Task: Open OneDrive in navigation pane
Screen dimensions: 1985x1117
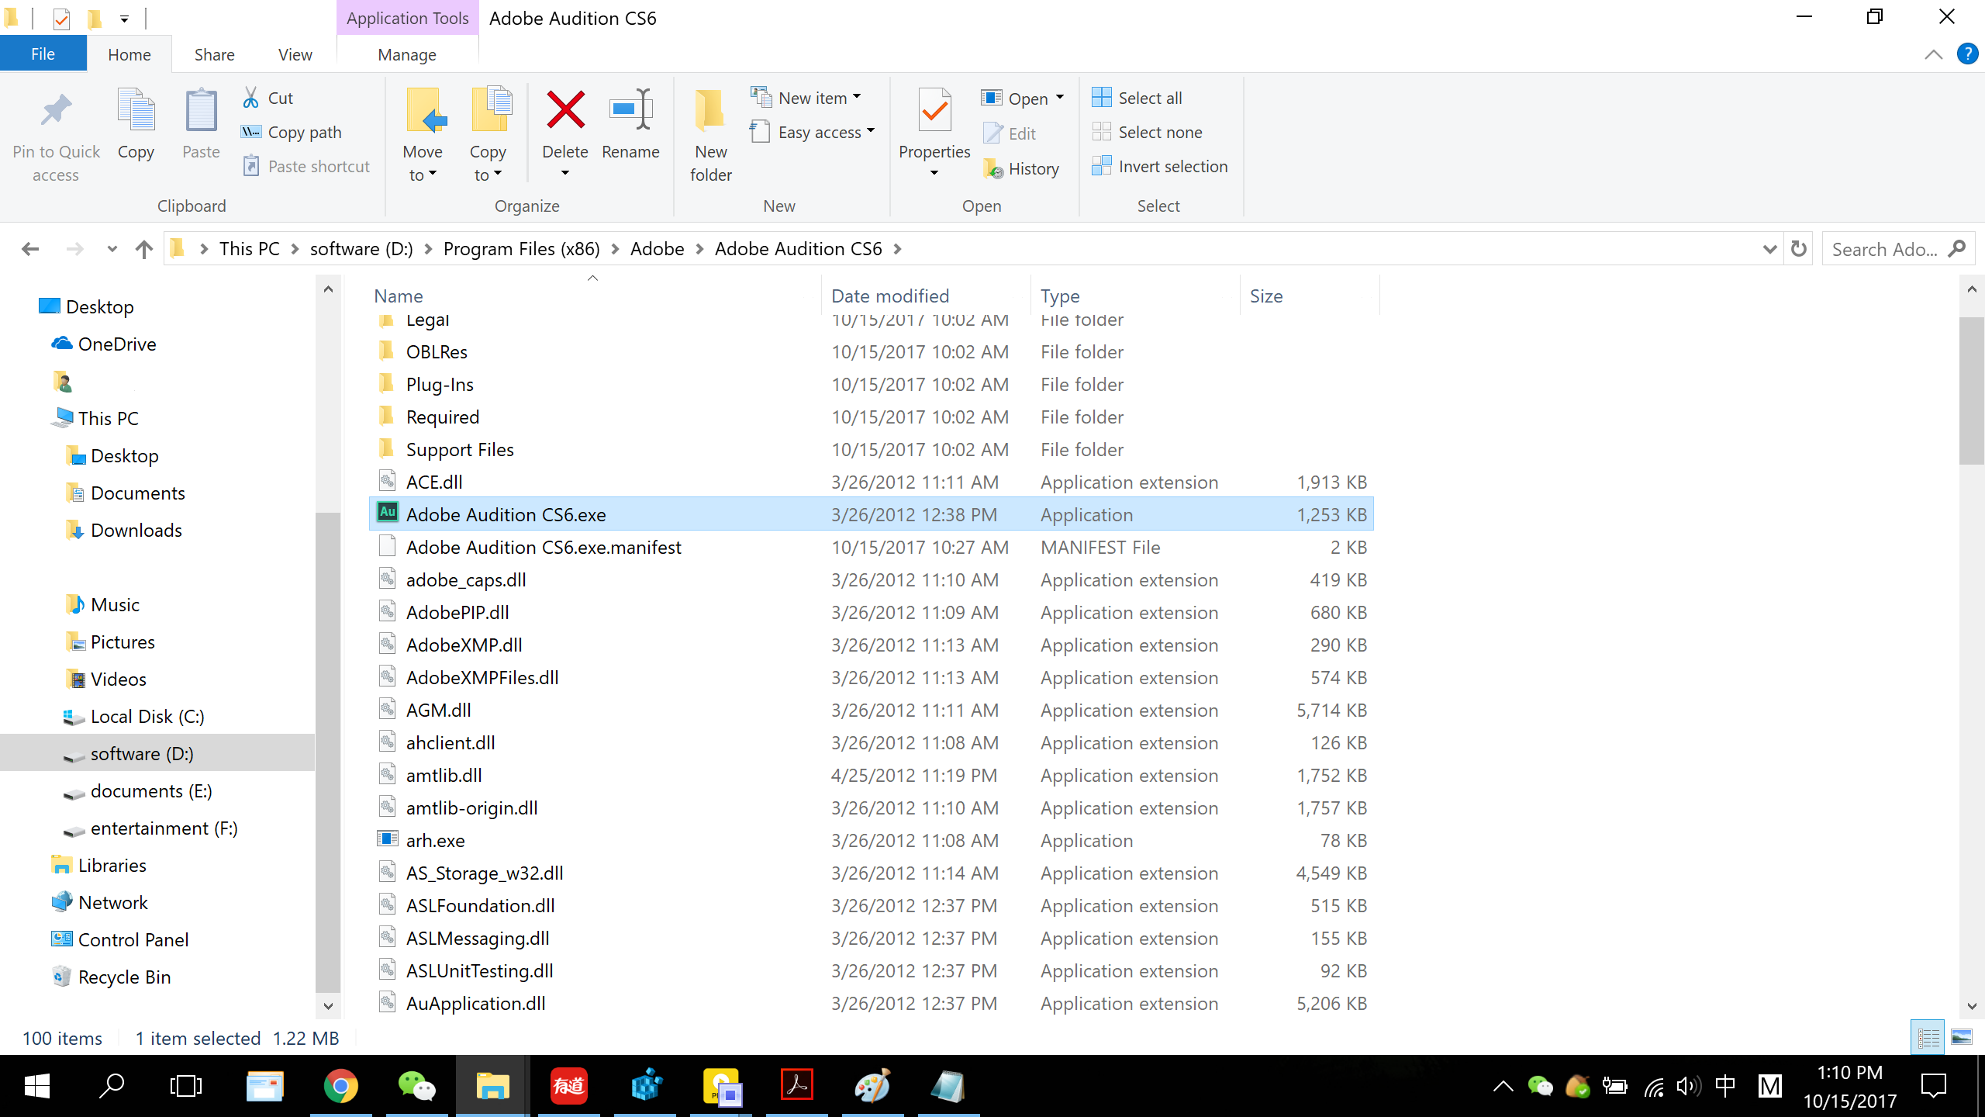Action: coord(117,344)
